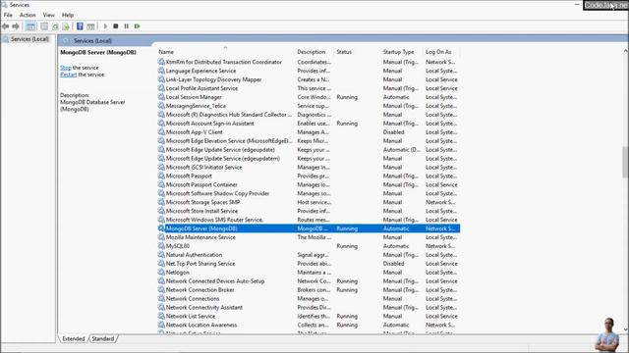The width and height of the screenshot is (629, 353).
Task: Click gear icon of Microsoft Passport row
Action: (x=161, y=176)
